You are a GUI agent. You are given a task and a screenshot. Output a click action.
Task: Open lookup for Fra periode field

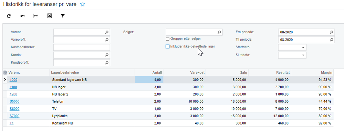click(332, 32)
